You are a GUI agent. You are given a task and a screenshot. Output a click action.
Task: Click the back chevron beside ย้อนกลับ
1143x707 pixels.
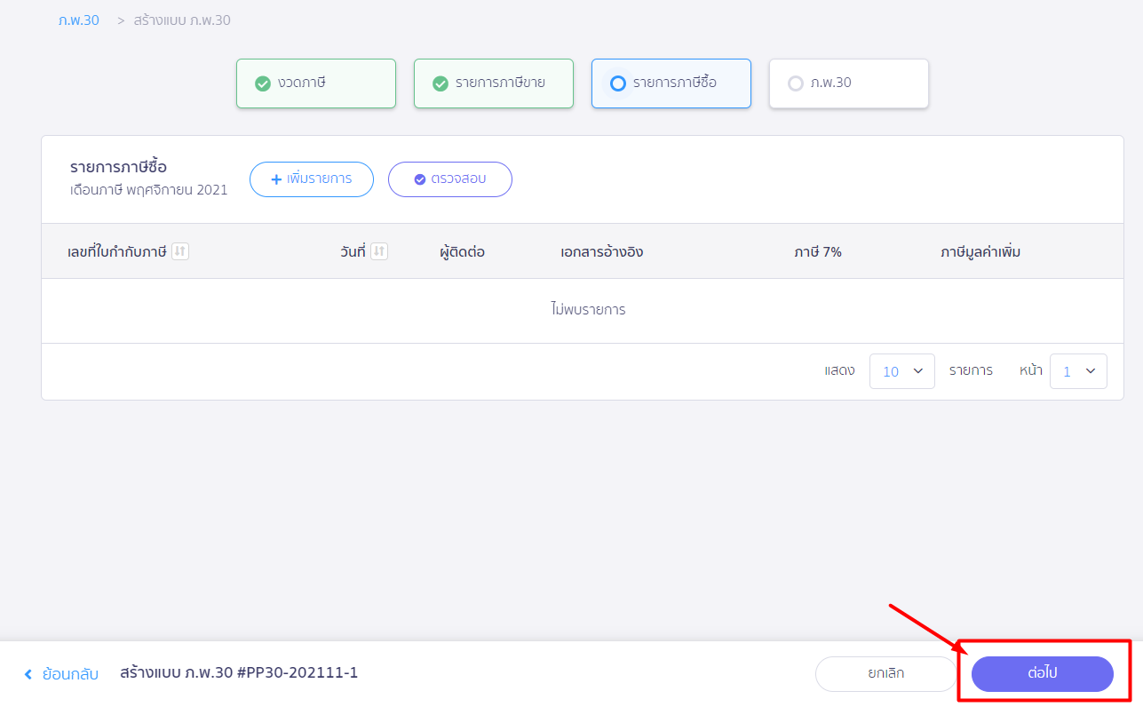[28, 674]
